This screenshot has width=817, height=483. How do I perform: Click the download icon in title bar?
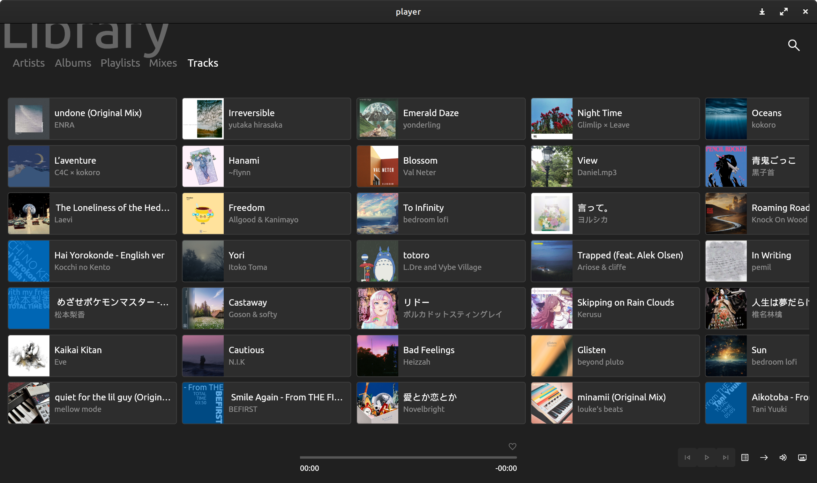762,11
